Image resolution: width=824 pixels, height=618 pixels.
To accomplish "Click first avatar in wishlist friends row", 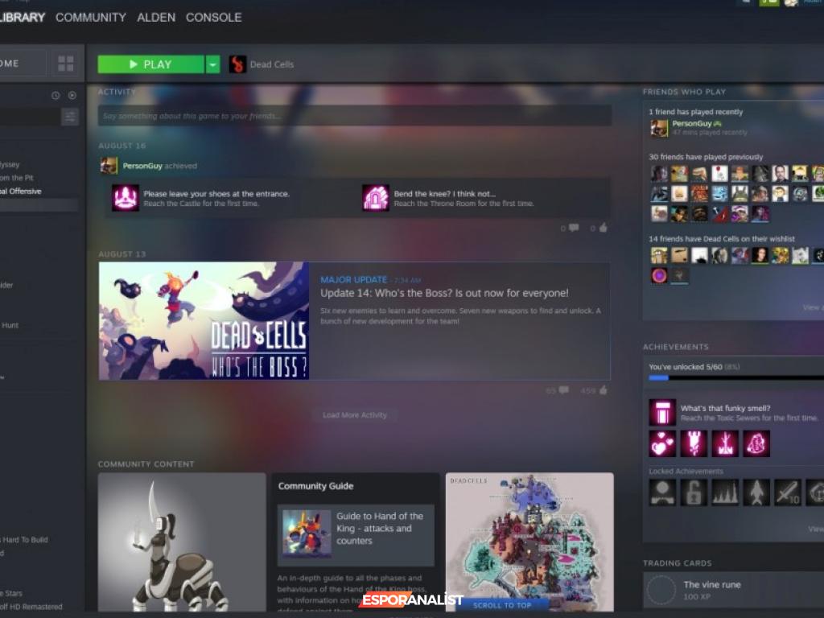I will point(660,255).
